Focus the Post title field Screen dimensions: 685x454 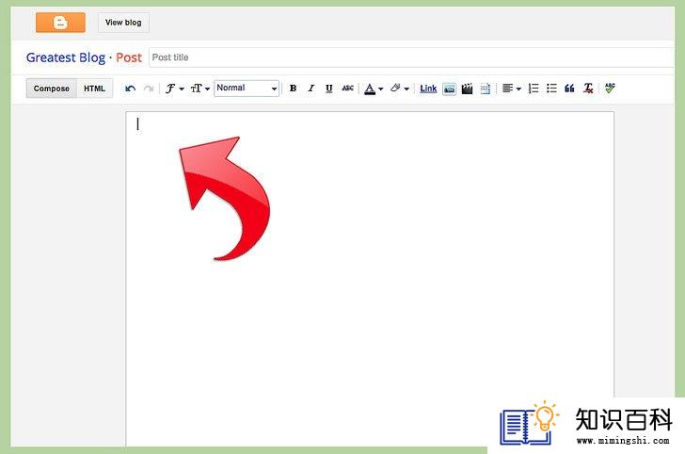411,57
